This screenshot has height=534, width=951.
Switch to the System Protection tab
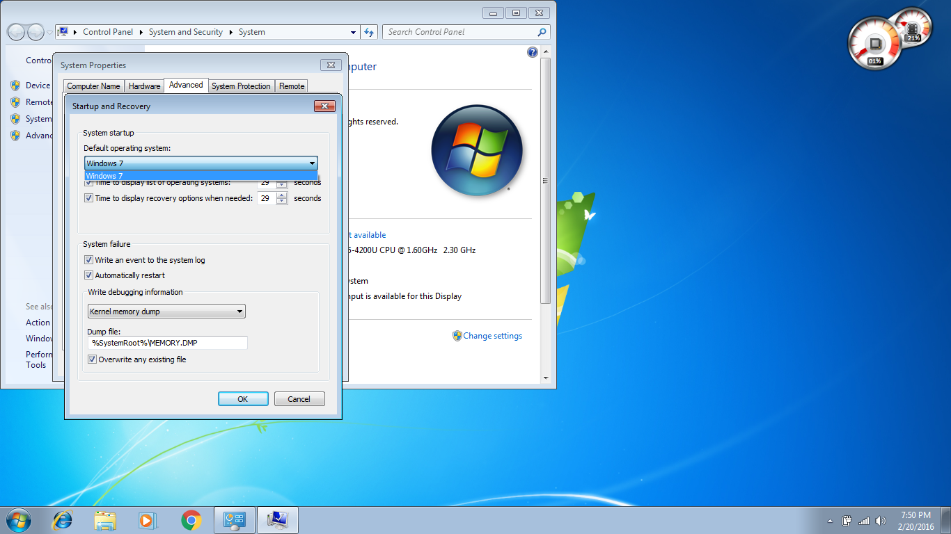coord(241,86)
